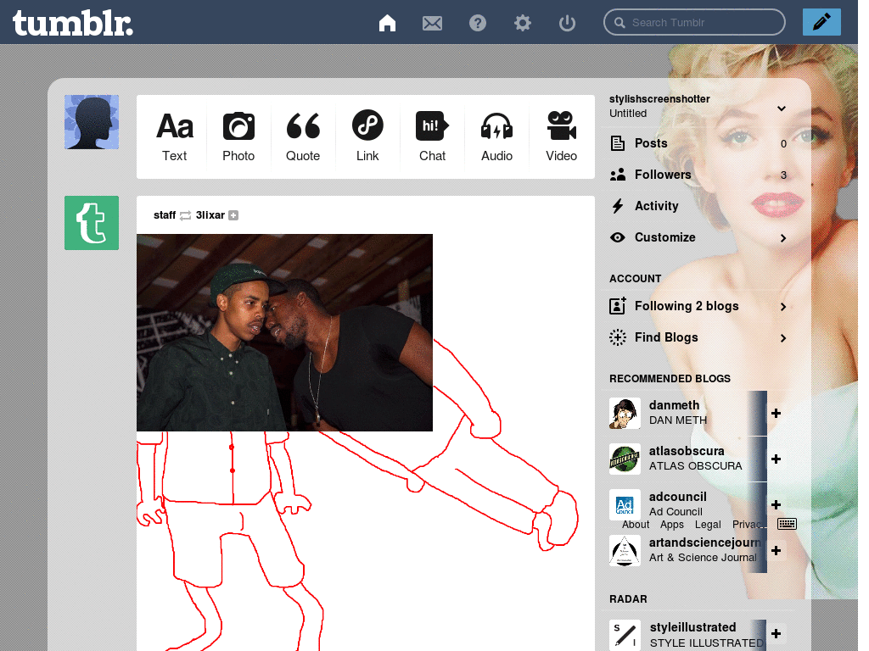Click the danmeth avatar thumbnail

625,413
